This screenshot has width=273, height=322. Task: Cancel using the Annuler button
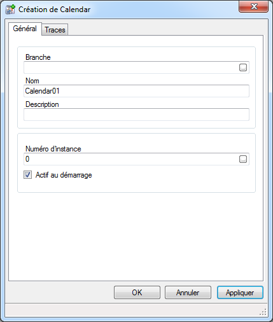point(188,293)
